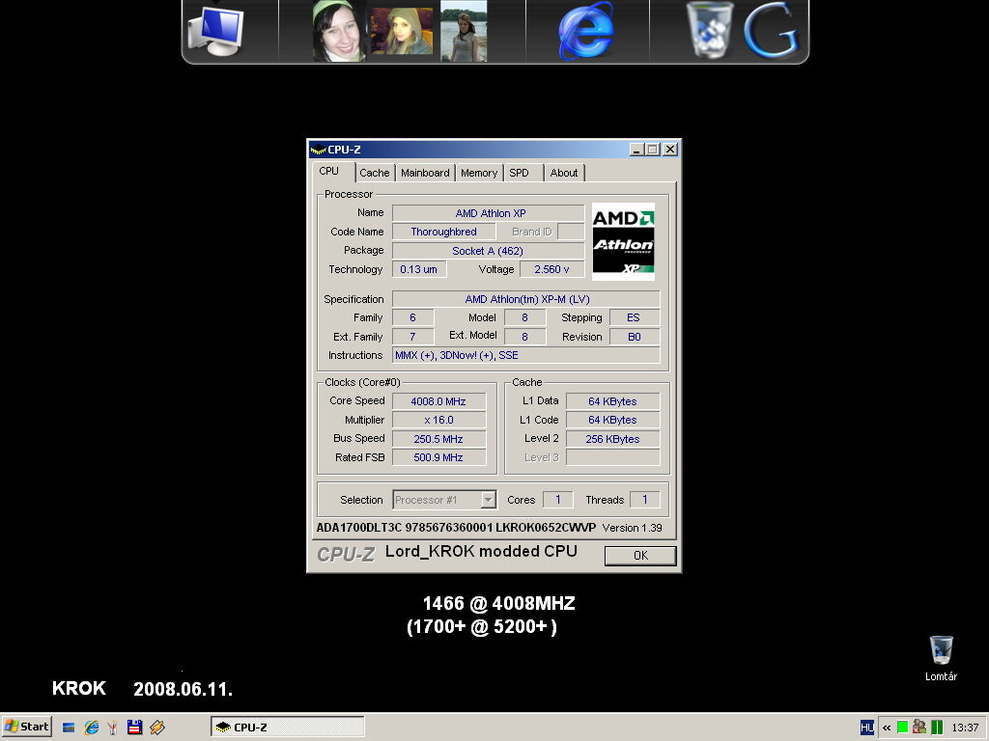Click the OK button in CPU-Z
This screenshot has width=989, height=741.
pos(640,555)
